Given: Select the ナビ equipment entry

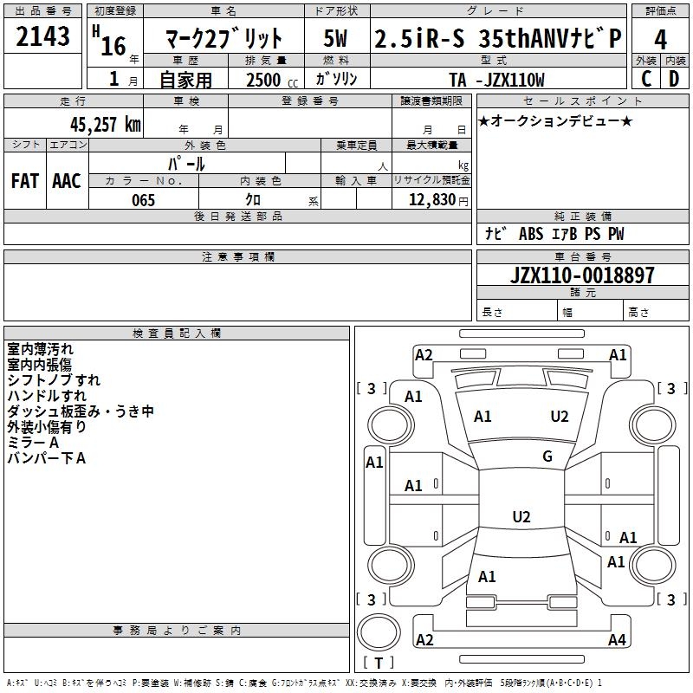Looking at the screenshot, I should coord(495,233).
